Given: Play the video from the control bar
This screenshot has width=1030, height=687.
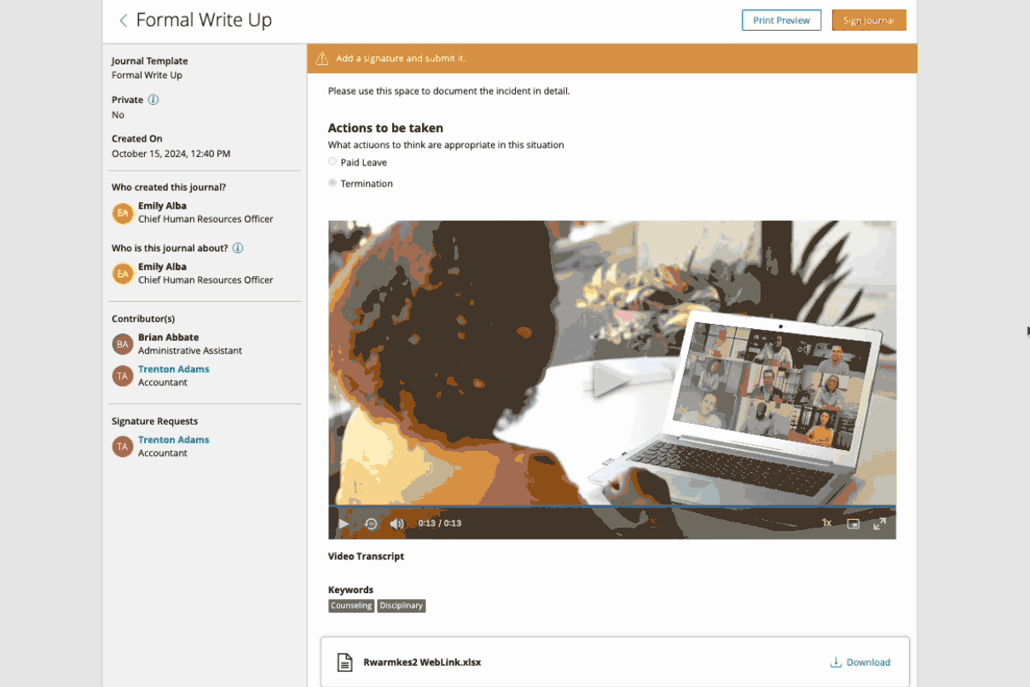Looking at the screenshot, I should [343, 523].
